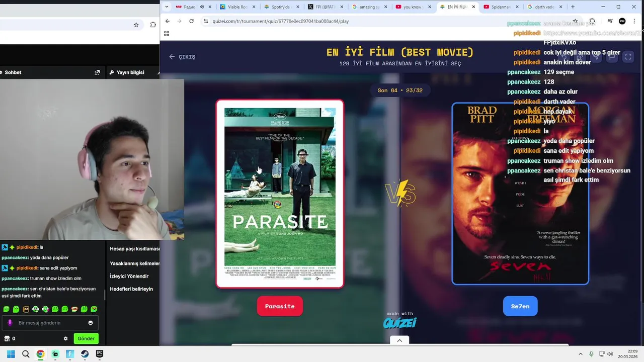Open site information icon in address bar
Screen dimensions: 644x362
pos(205,21)
